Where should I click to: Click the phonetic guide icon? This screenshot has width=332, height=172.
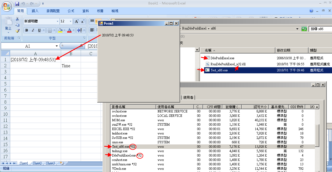pos(80,30)
